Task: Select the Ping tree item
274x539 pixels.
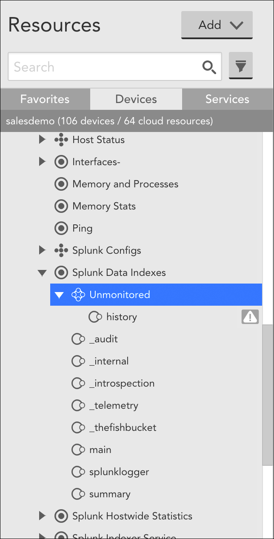Action: (x=83, y=228)
